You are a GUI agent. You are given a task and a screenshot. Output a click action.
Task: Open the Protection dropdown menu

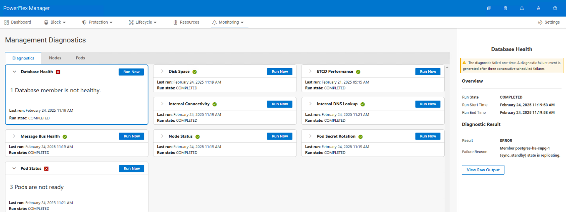pos(97,22)
